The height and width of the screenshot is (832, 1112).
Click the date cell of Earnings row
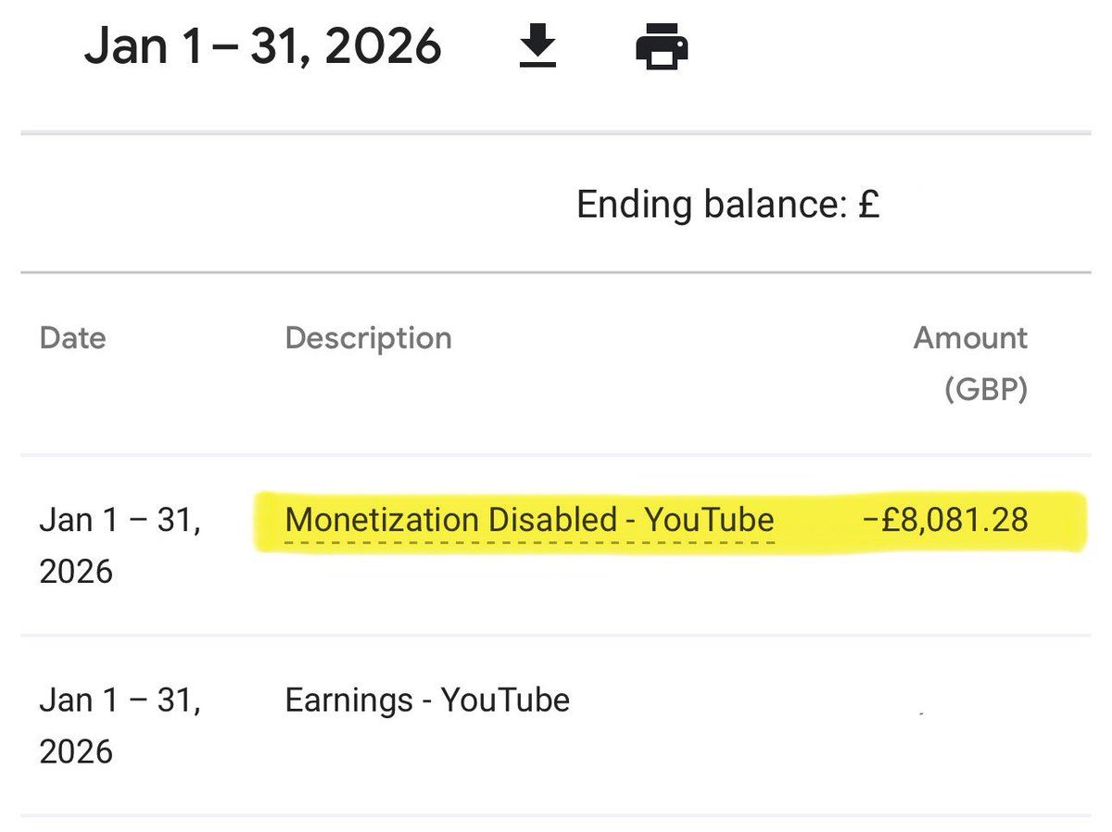click(120, 725)
